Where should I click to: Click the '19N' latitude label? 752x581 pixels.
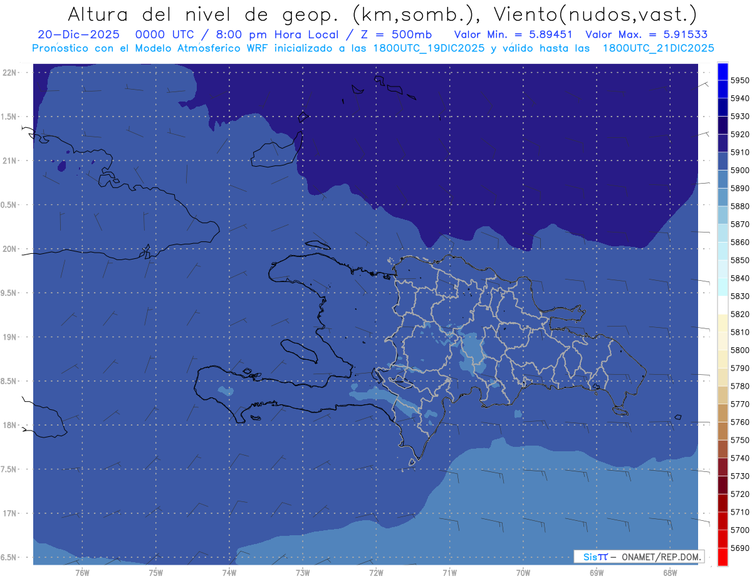pyautogui.click(x=10, y=337)
